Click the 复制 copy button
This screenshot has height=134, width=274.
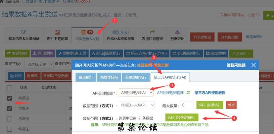pyautogui.click(x=15, y=76)
